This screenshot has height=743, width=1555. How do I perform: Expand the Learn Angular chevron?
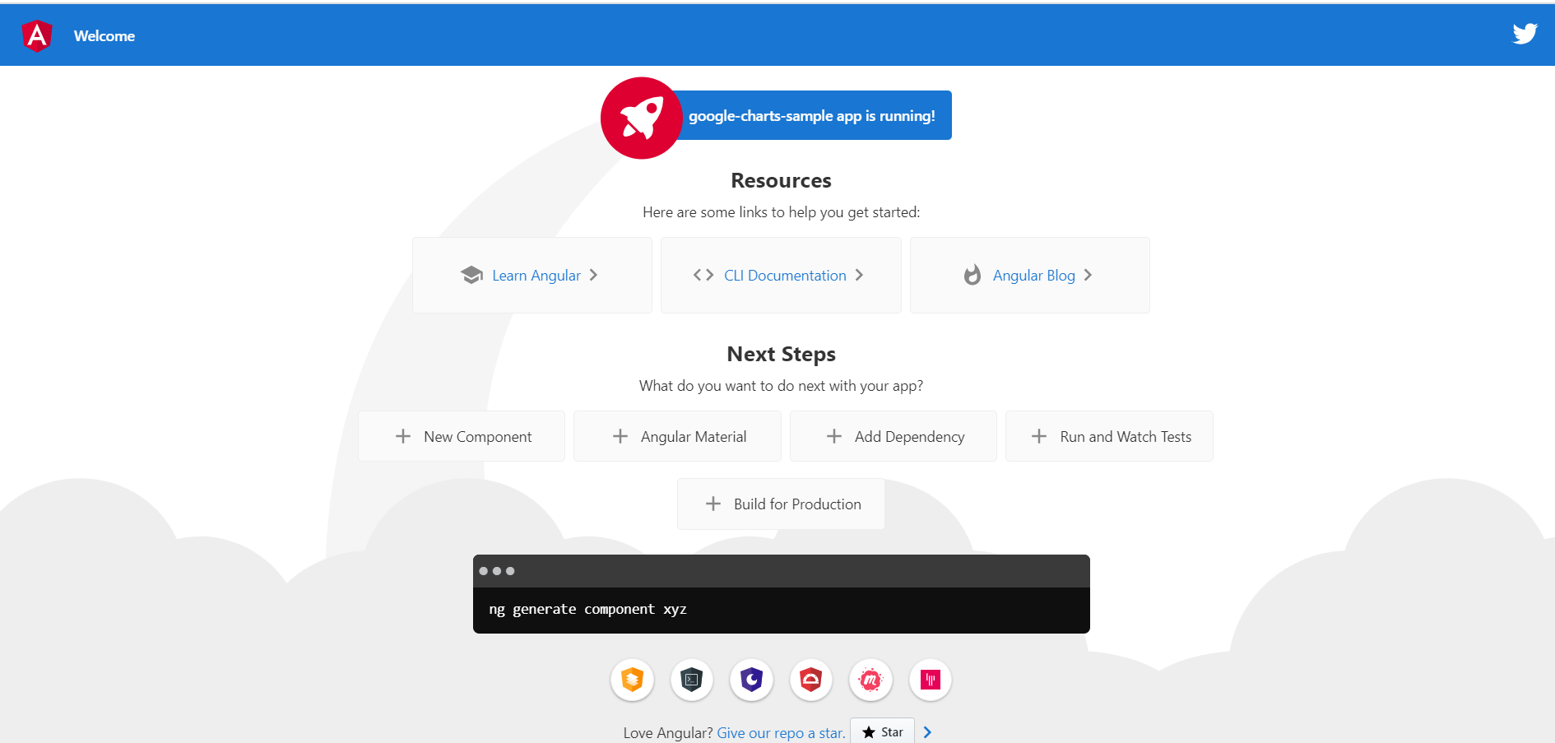pyautogui.click(x=594, y=275)
